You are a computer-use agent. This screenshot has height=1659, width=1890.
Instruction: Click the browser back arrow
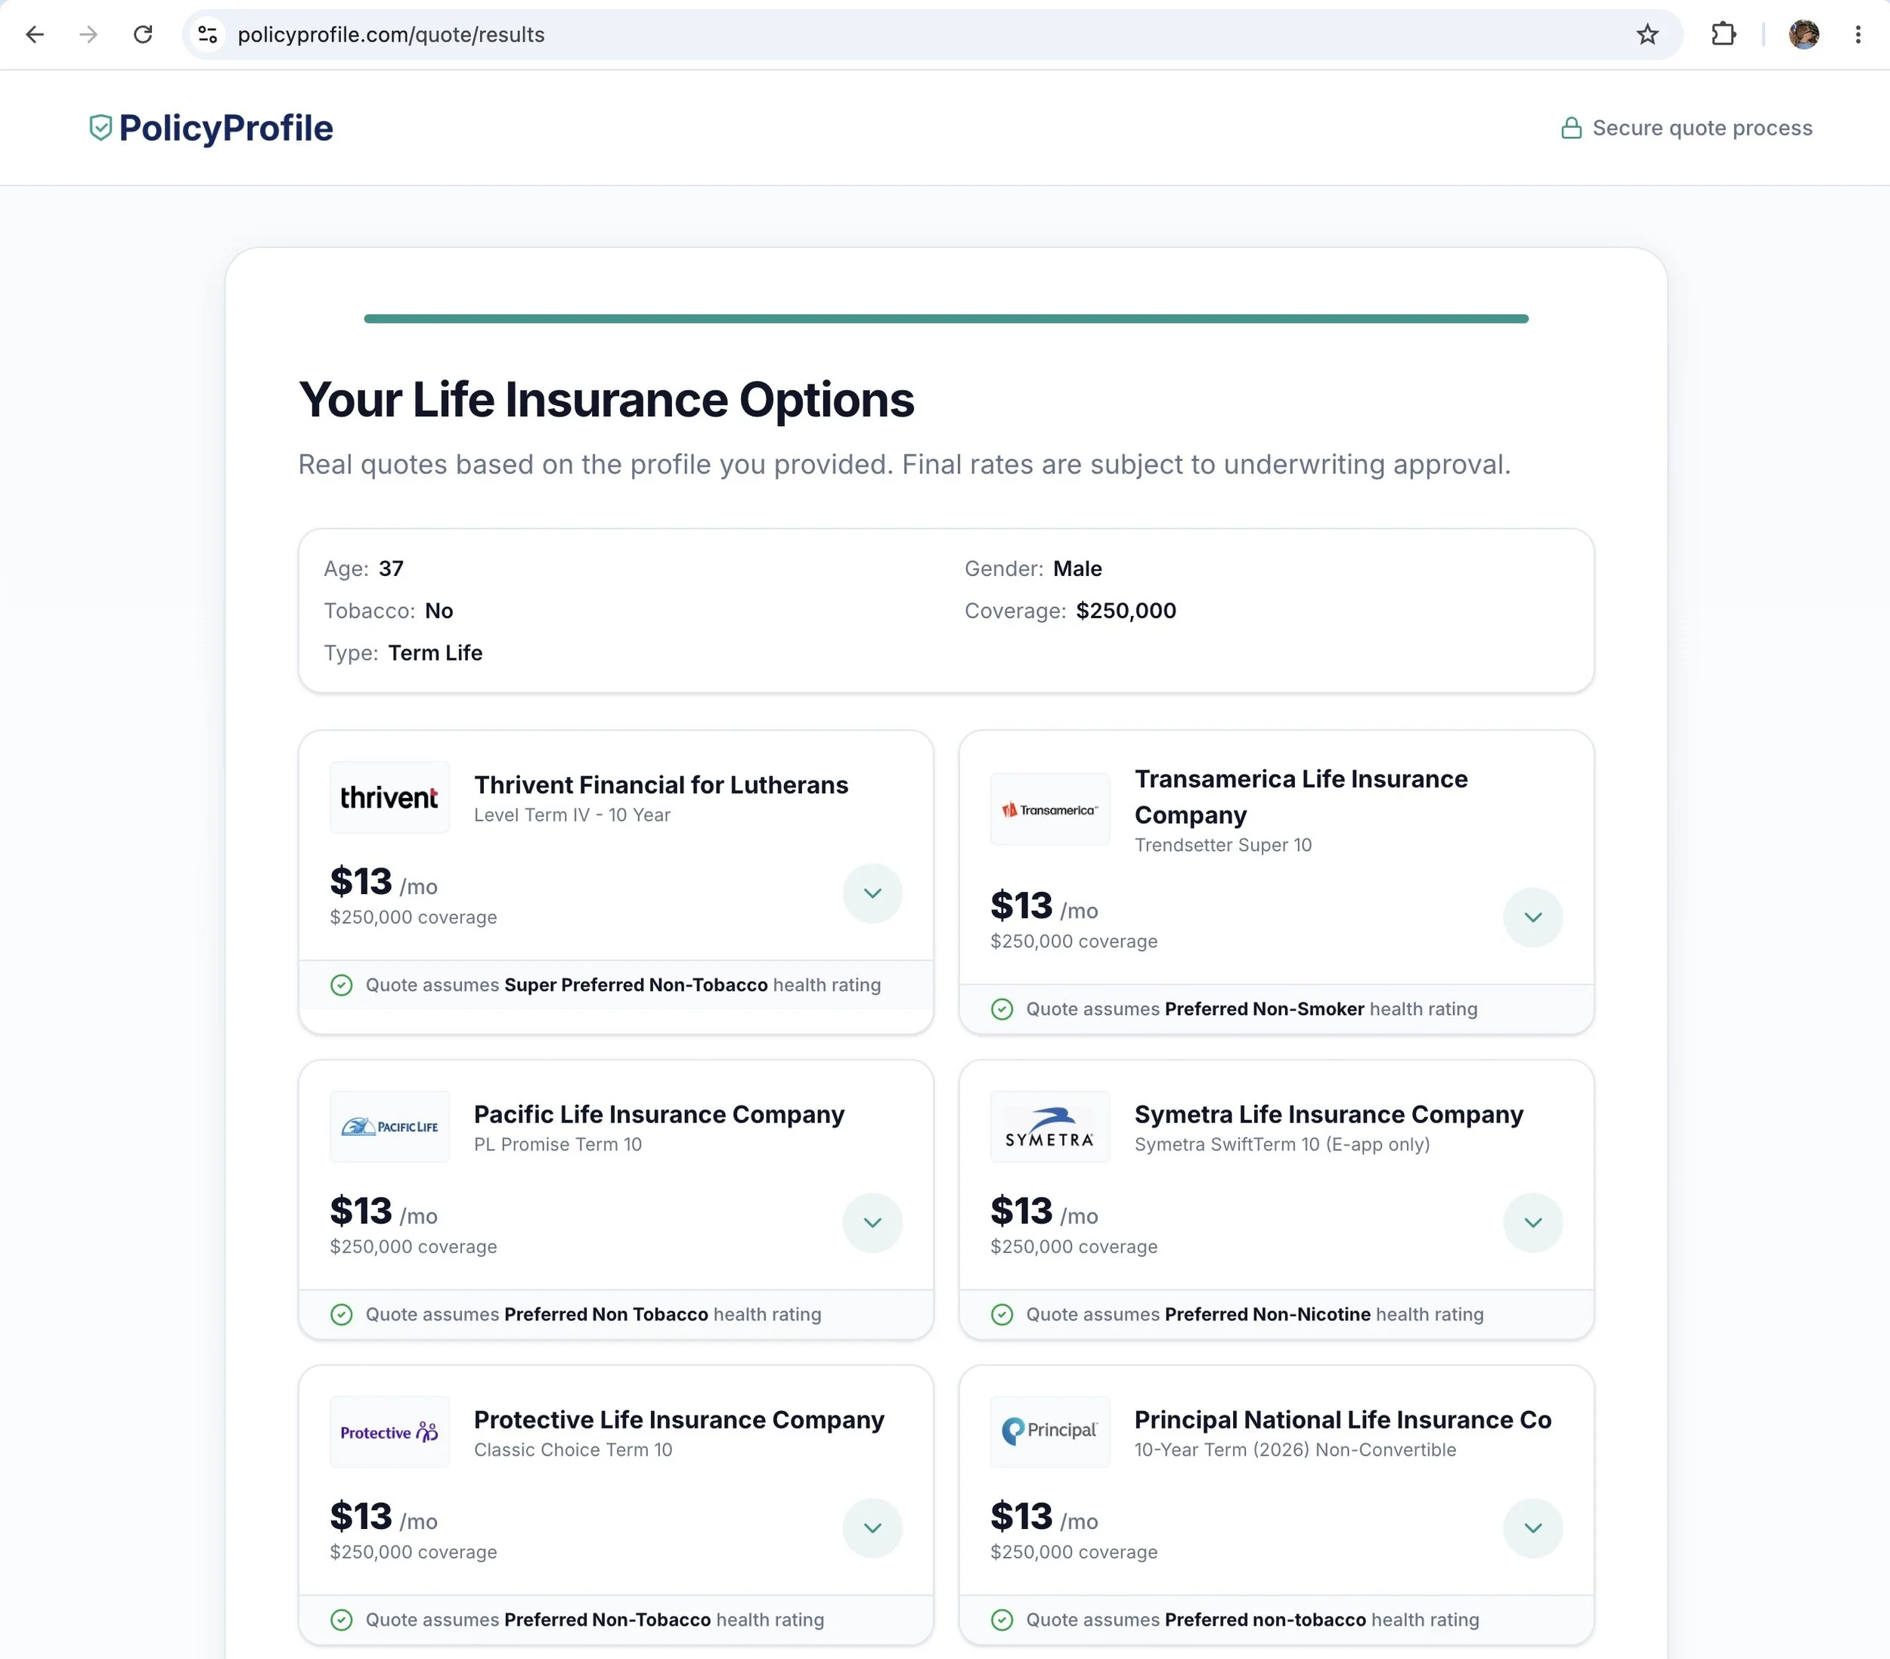[35, 35]
